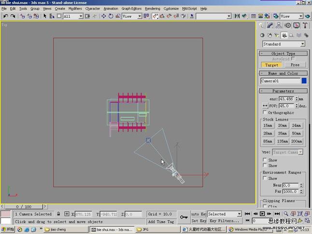Open the Create command panel tab

[x=261, y=25]
